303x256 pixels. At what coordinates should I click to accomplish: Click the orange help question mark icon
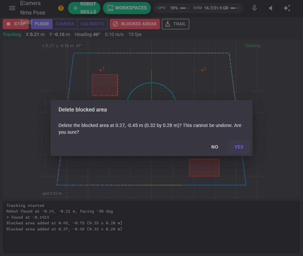61,8
